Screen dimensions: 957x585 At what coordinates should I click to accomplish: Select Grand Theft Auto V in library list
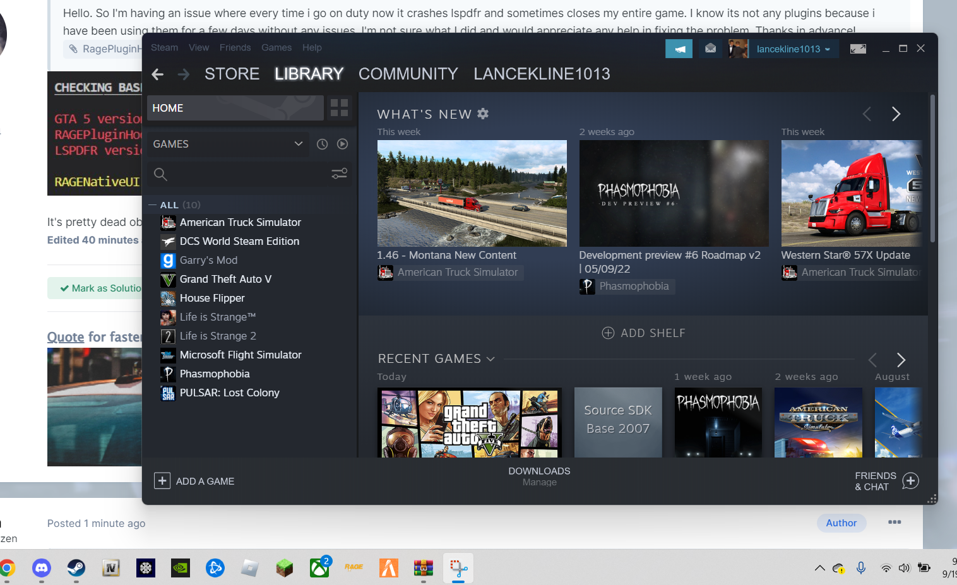coord(225,279)
